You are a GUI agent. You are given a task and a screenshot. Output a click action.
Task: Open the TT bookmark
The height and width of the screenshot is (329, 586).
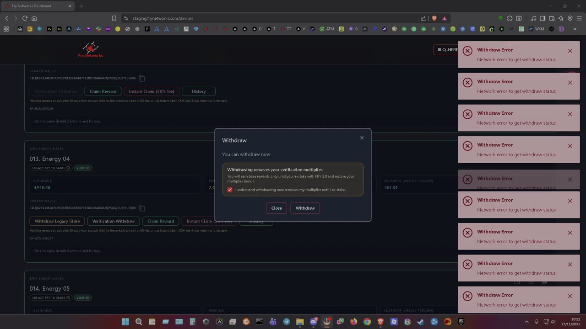[286, 29]
